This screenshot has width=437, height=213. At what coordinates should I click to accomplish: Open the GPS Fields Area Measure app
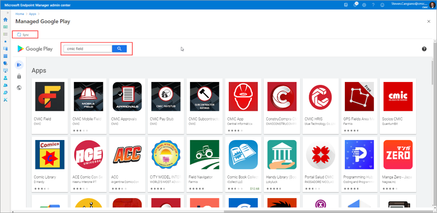pyautogui.click(x=359, y=106)
